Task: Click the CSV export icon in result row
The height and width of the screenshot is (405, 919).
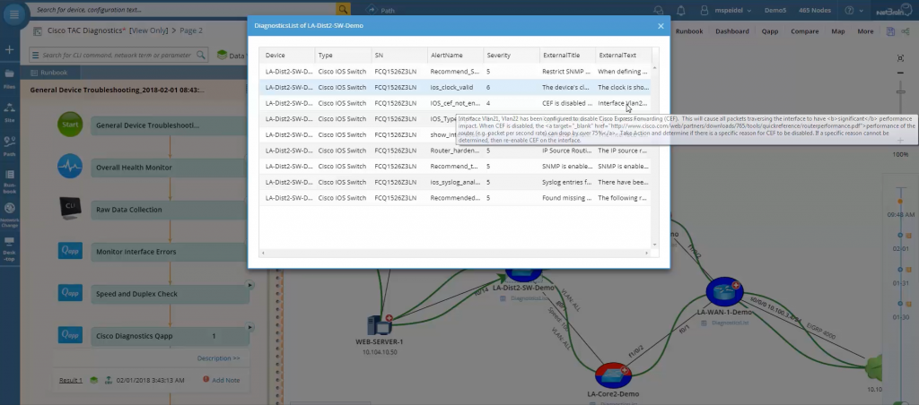Action: (x=108, y=380)
